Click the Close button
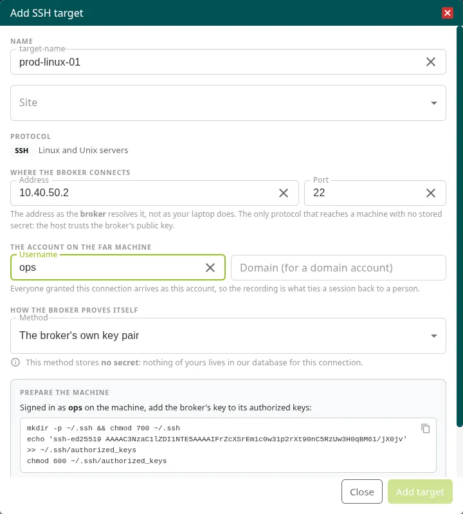Viewport: 463px width, 514px height. coord(362,491)
